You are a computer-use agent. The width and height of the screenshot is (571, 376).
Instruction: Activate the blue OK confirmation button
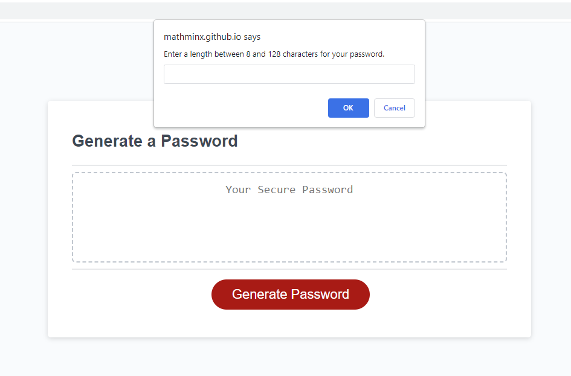coord(348,107)
